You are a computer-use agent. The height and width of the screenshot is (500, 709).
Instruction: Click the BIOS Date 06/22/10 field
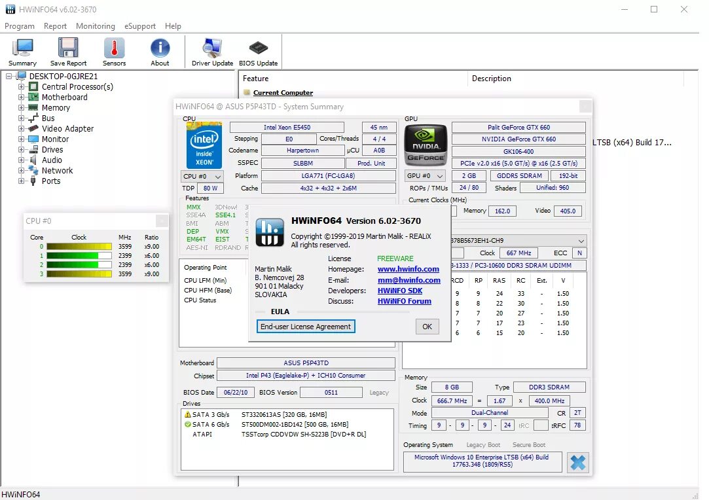tap(236, 393)
